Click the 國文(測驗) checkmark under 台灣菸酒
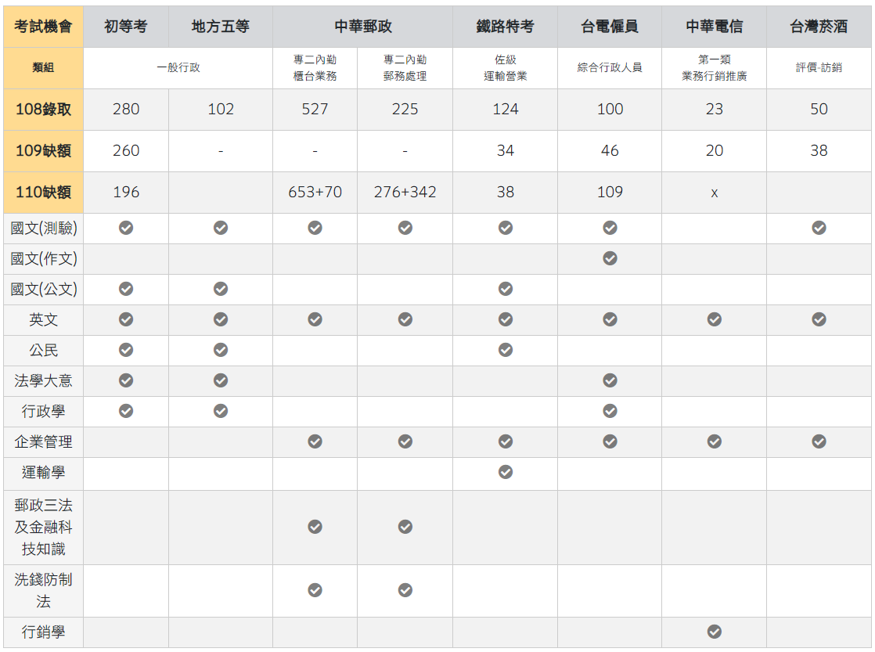 pyautogui.click(x=819, y=228)
